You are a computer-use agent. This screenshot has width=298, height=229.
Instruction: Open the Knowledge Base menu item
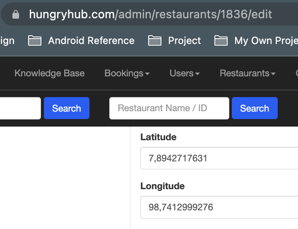[x=49, y=73]
